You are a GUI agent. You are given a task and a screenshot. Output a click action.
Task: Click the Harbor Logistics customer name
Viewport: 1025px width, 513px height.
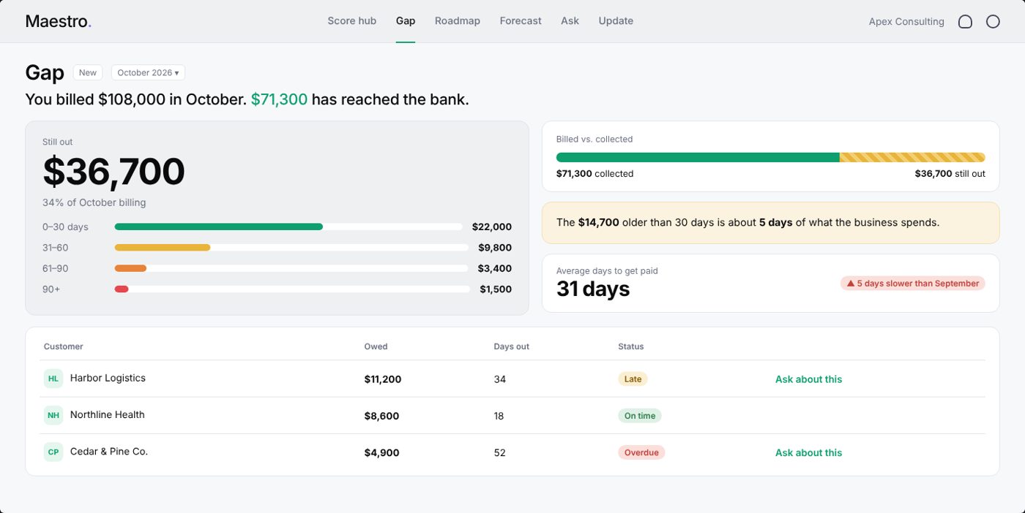click(108, 378)
